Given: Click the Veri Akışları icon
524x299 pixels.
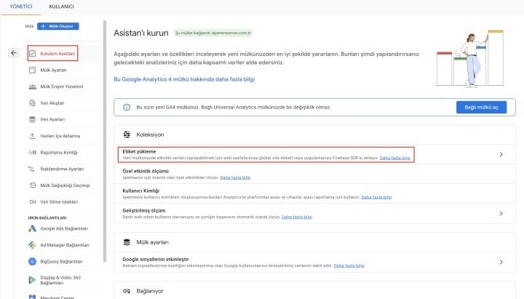Looking at the screenshot, I should click(x=33, y=103).
